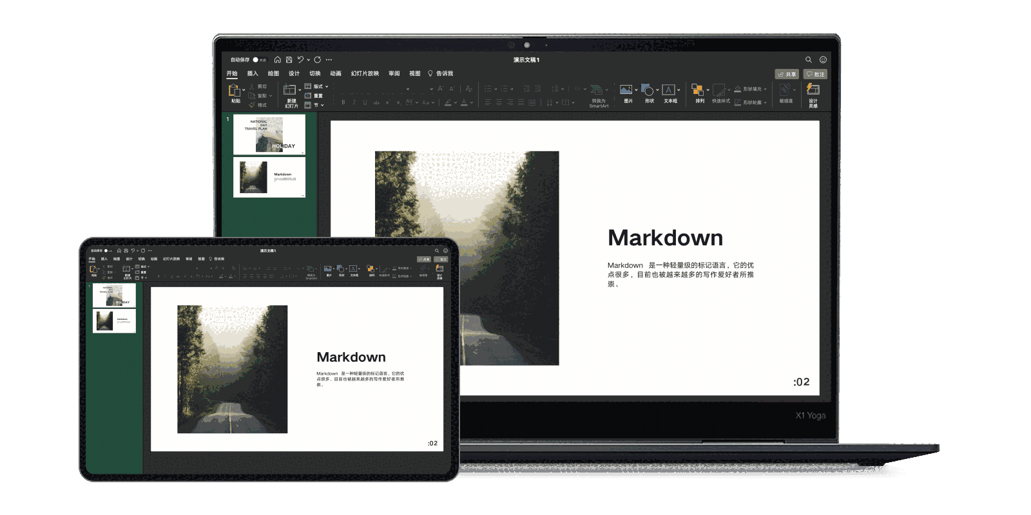Click the search magnifier on the tablet screen
The width and height of the screenshot is (1031, 515).
437,250
